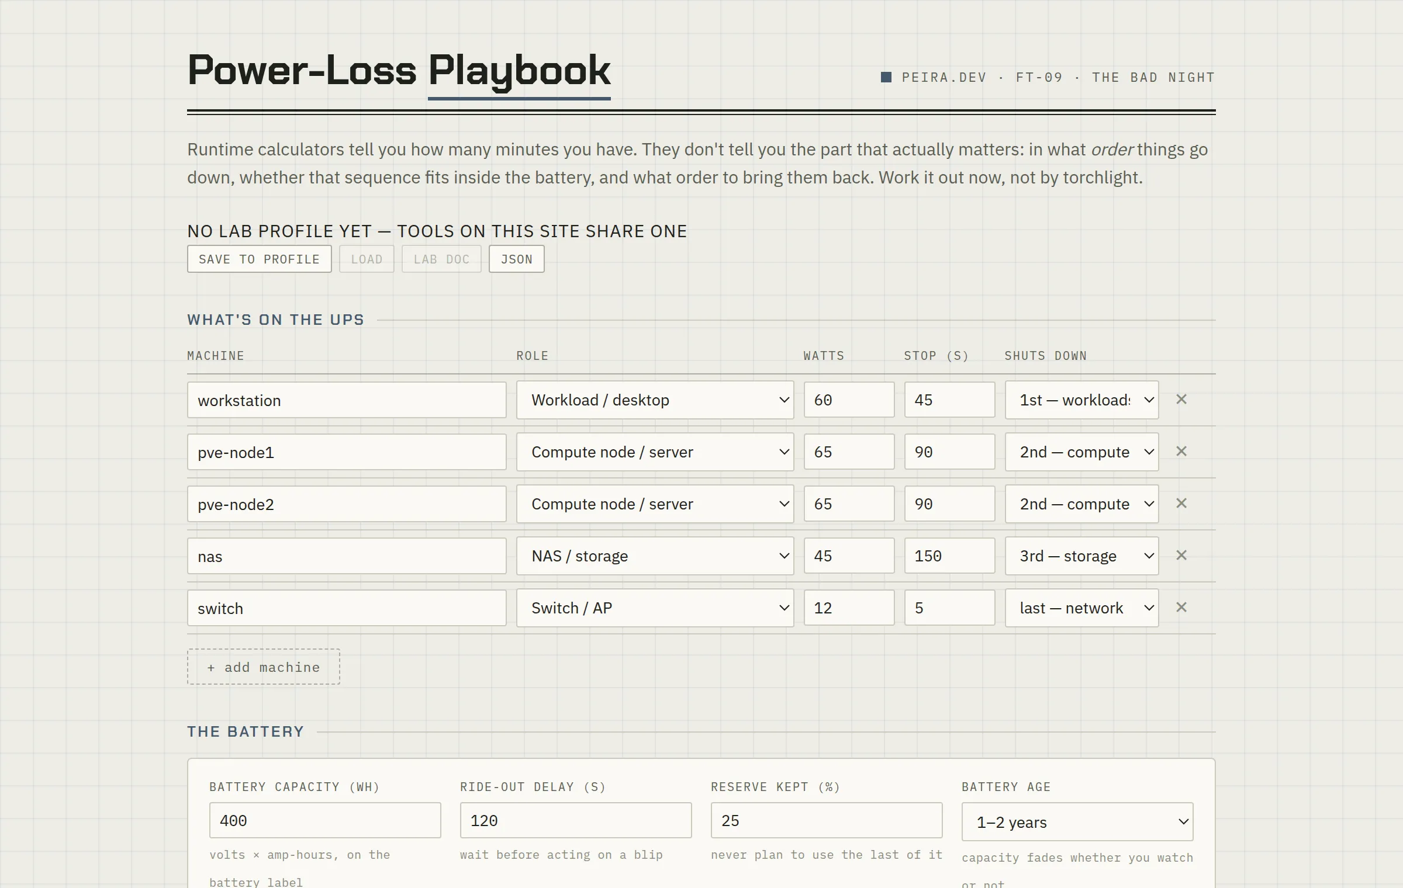
Task: Focus the nas stop seconds field showing 150
Action: [949, 556]
